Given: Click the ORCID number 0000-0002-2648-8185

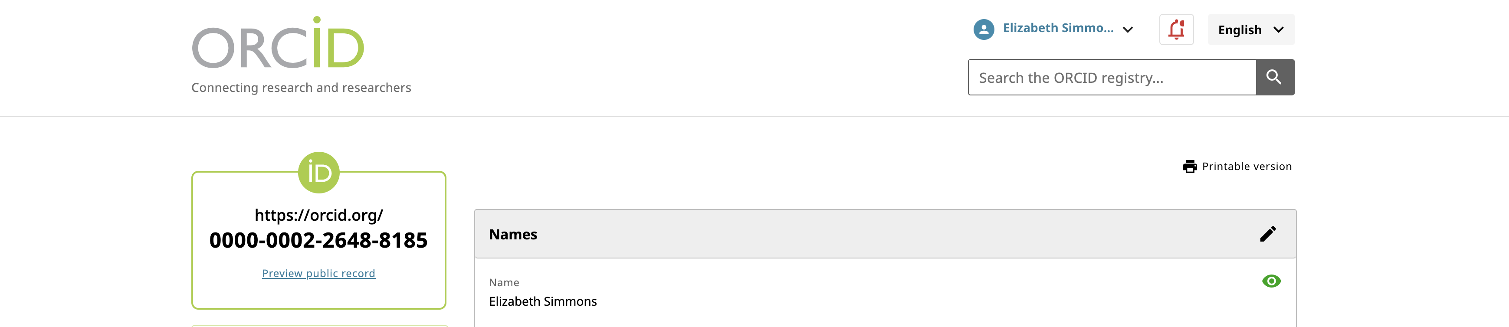Looking at the screenshot, I should click(318, 240).
